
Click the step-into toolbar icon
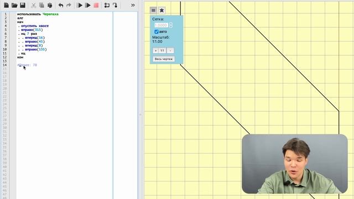(x=107, y=5)
